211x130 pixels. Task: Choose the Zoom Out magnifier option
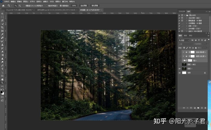pyautogui.click(x=20, y=6)
